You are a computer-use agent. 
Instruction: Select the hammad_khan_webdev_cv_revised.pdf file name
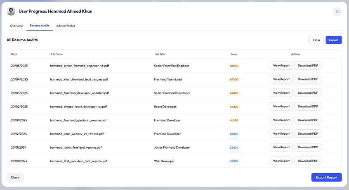[x=77, y=134]
